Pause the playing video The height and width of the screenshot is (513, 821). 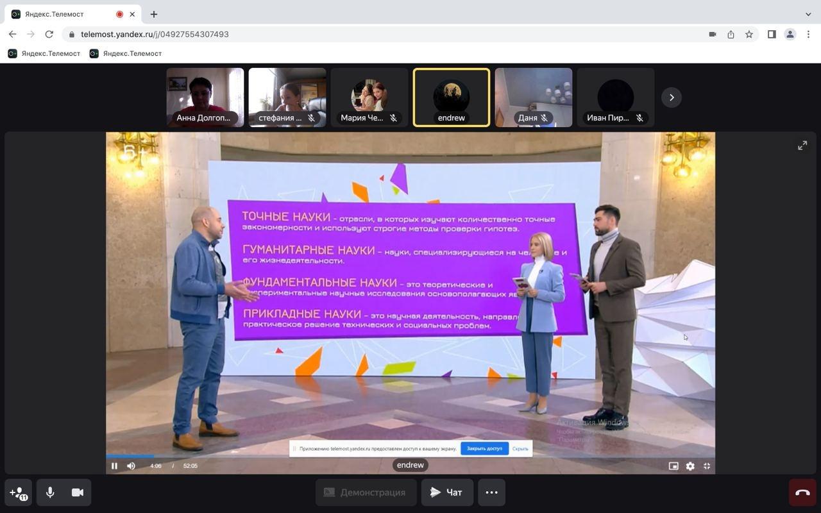point(114,466)
